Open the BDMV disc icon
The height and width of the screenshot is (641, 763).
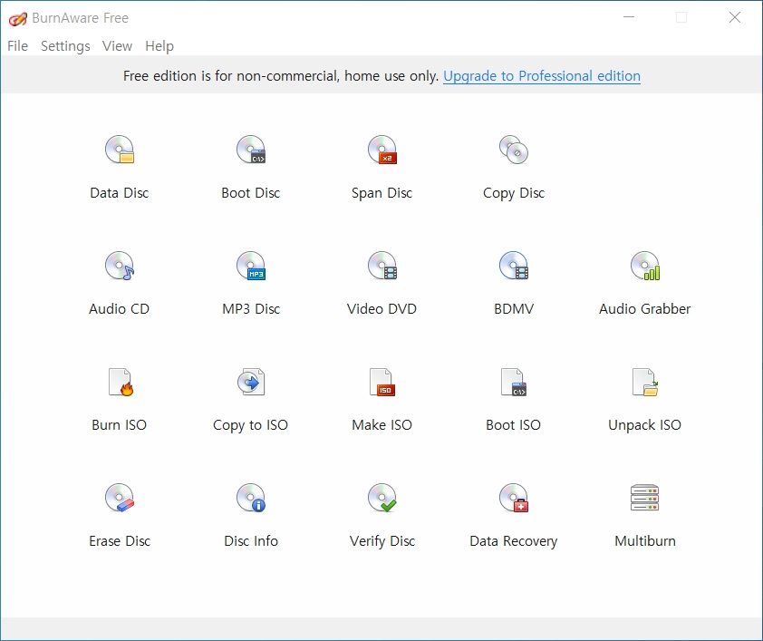click(514, 266)
